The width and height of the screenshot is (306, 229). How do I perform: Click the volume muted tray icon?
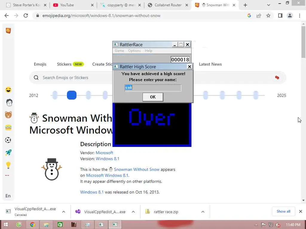(x=278, y=225)
